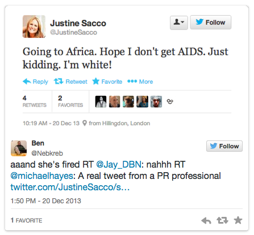This screenshot has height=235, width=254.
Task: Open the @Jay_DBN mention link
Action: click(119, 164)
